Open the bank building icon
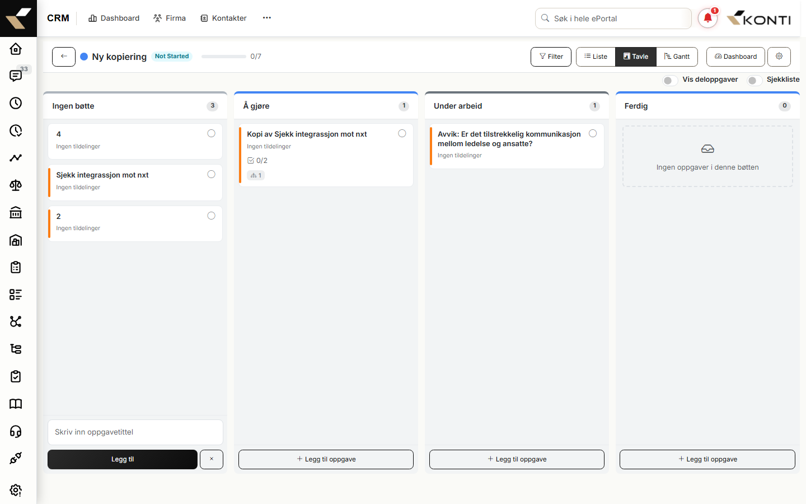Screen dimensions: 806x504 point(16,212)
